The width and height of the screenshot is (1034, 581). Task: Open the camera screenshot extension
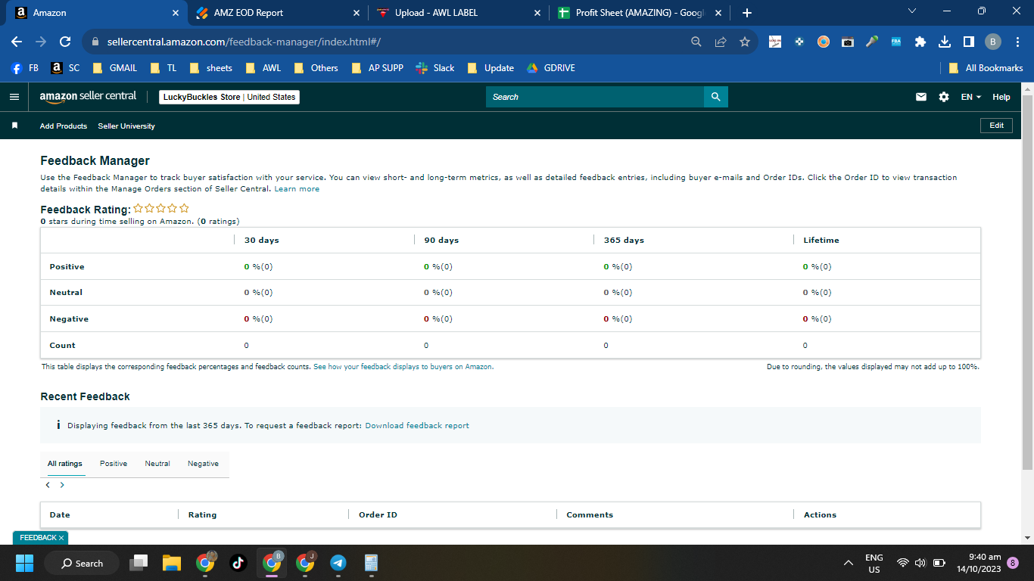point(848,42)
